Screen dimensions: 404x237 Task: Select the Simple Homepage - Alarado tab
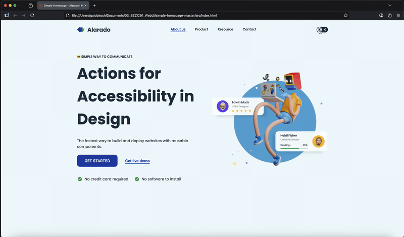pos(63,6)
